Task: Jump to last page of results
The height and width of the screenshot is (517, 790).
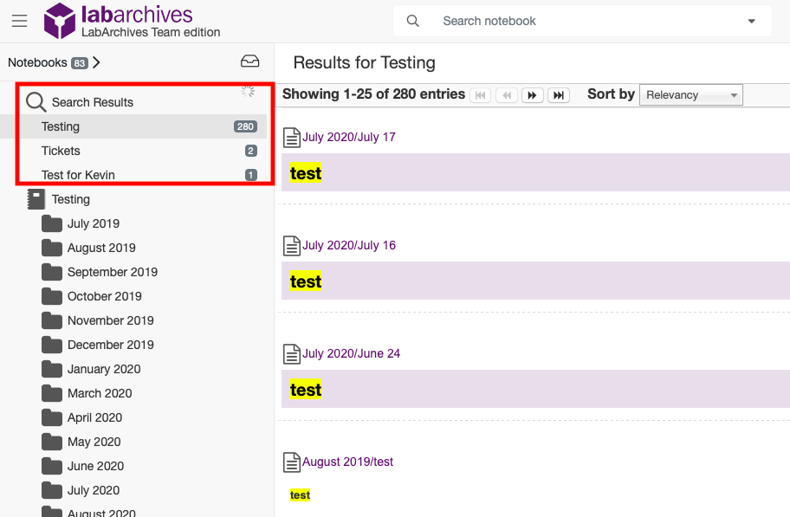Action: 559,94
